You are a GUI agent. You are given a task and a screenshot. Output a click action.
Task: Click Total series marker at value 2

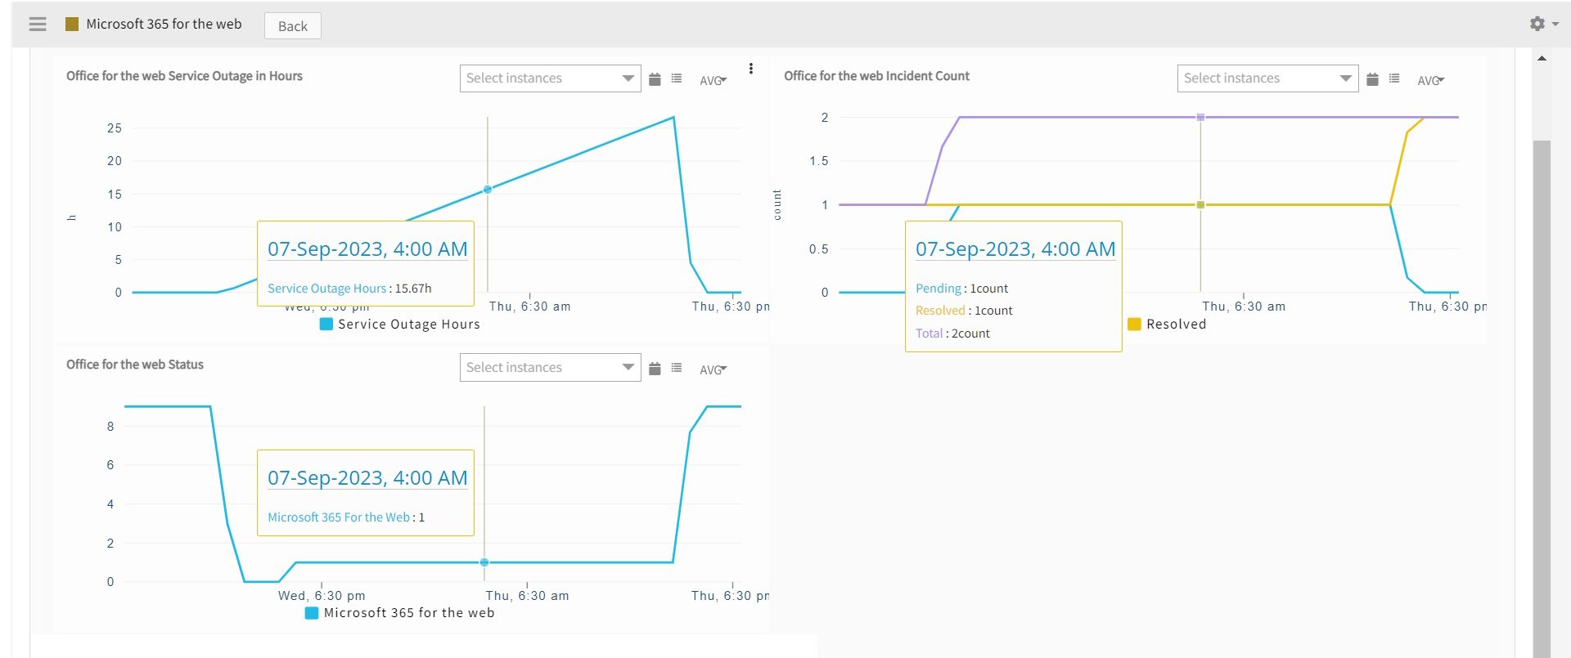[x=1200, y=118]
